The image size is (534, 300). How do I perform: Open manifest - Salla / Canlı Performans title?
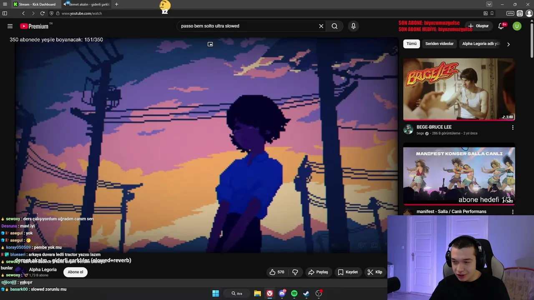[x=451, y=212]
